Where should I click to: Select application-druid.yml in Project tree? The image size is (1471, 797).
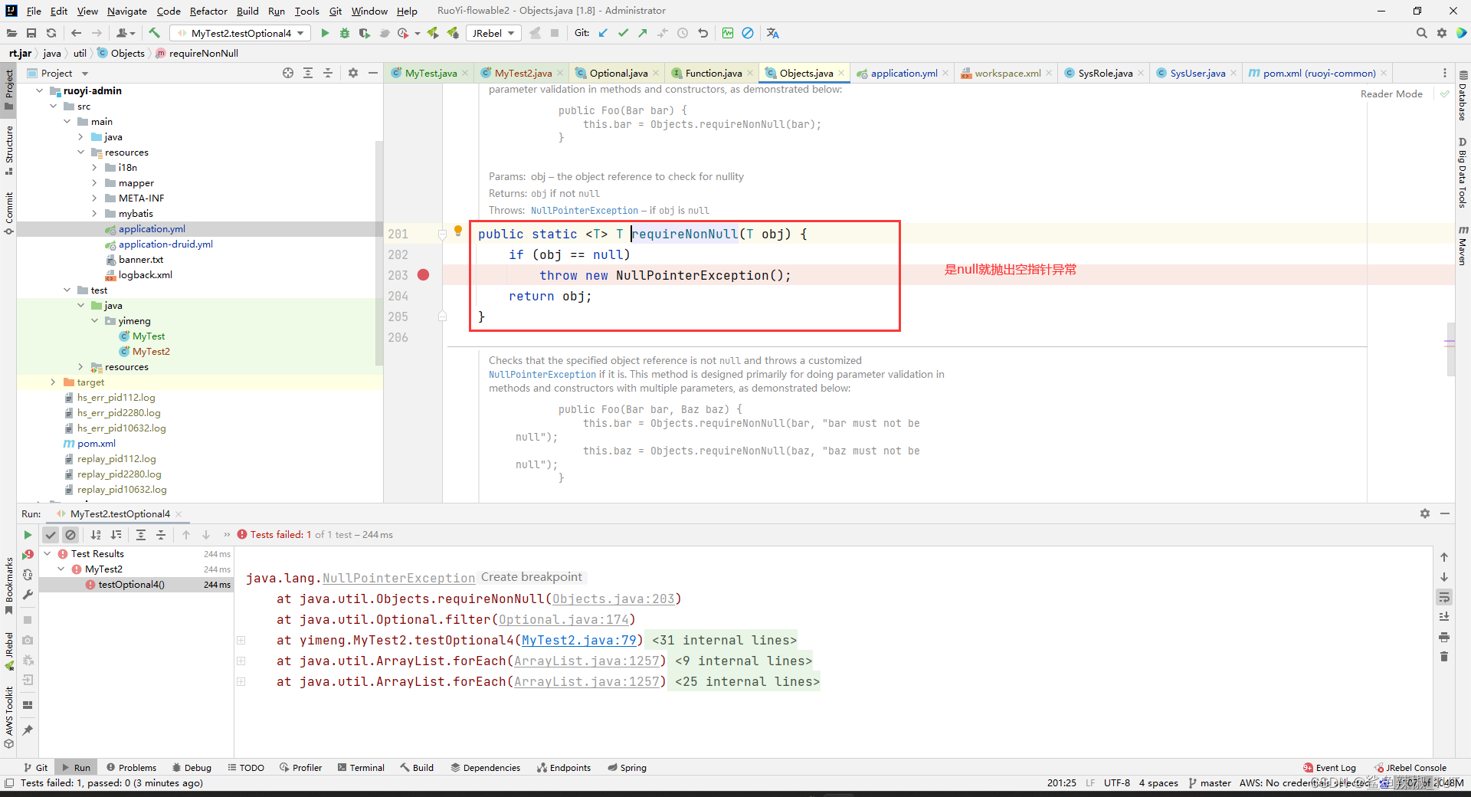[165, 244]
